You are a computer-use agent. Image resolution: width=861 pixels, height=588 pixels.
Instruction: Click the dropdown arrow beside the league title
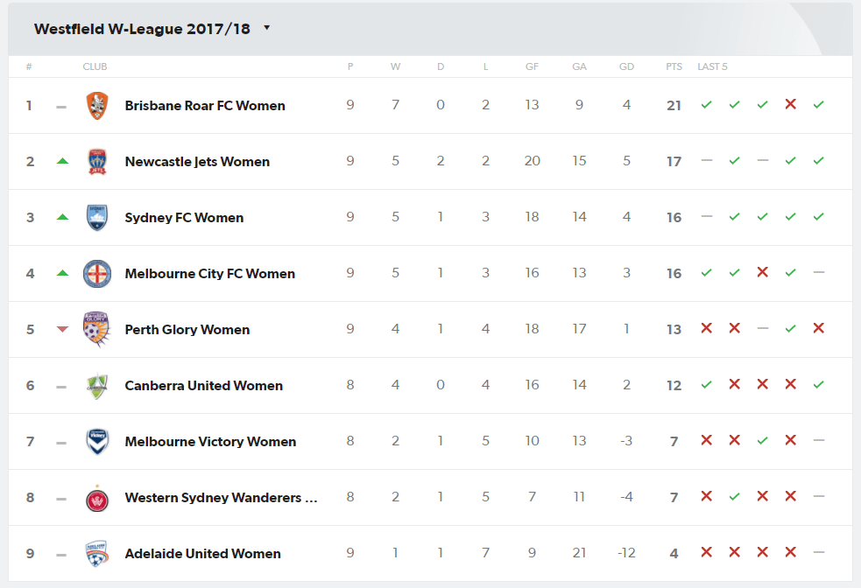[267, 27]
